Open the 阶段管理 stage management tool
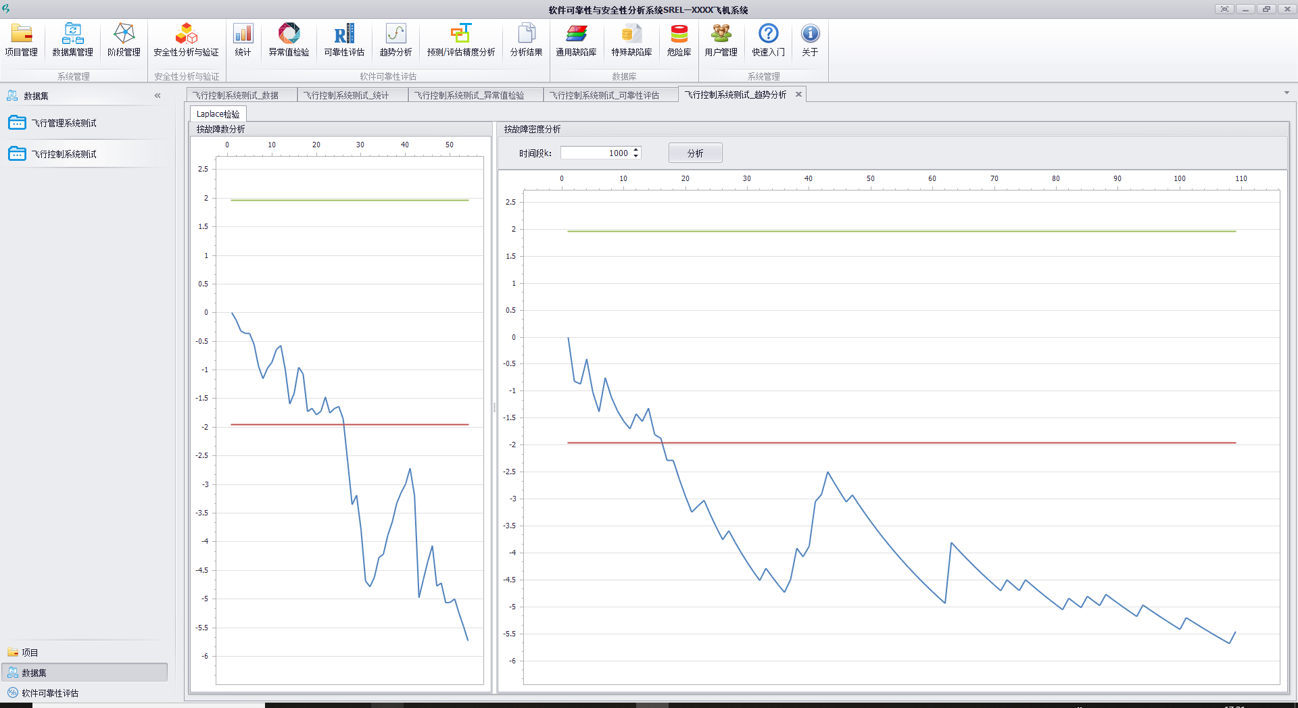 coord(124,40)
